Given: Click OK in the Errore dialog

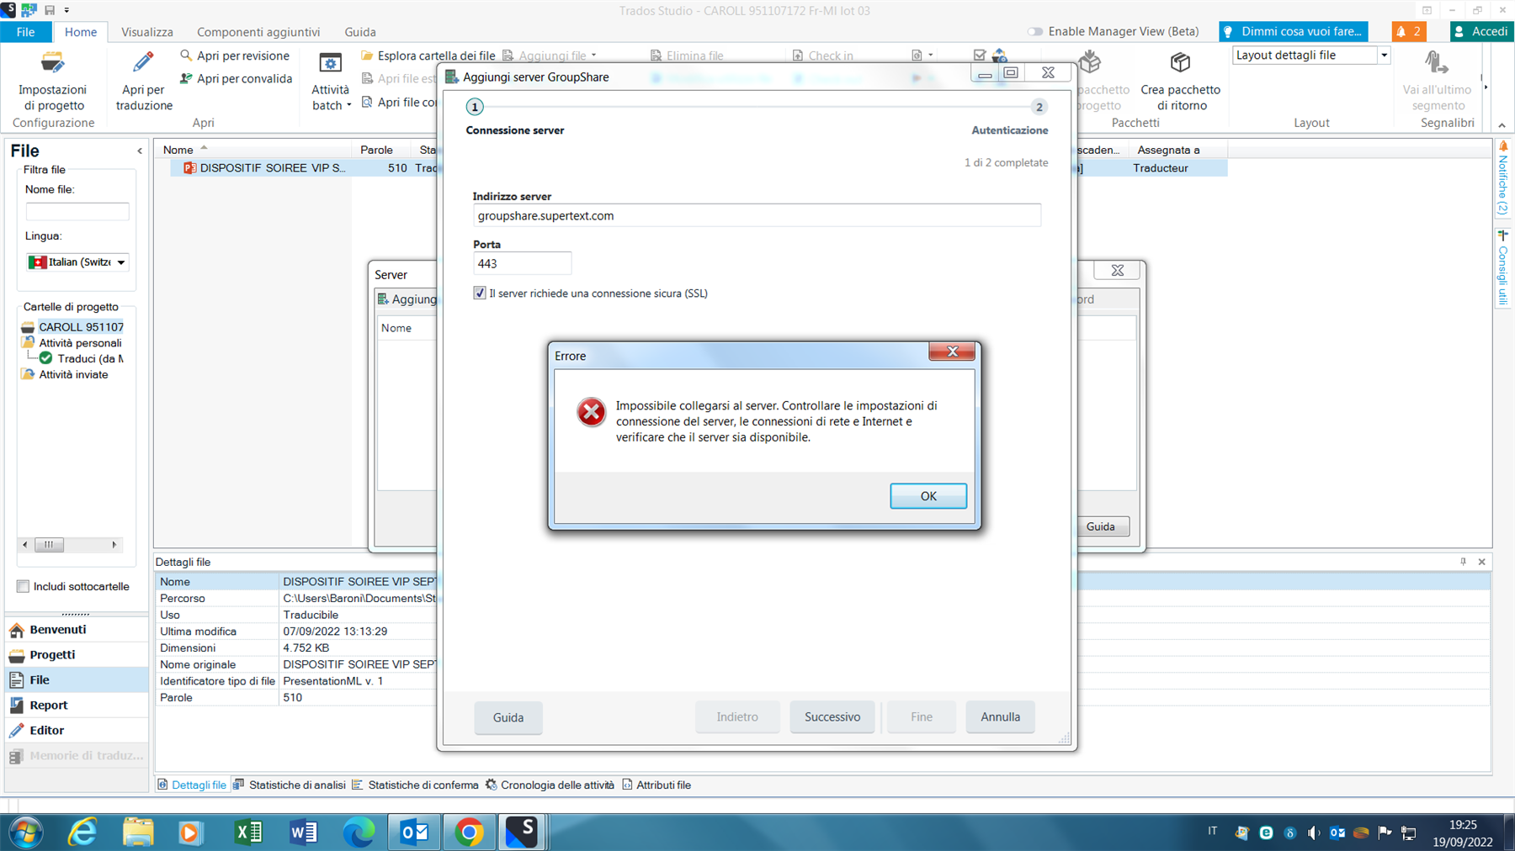Looking at the screenshot, I should 928,496.
